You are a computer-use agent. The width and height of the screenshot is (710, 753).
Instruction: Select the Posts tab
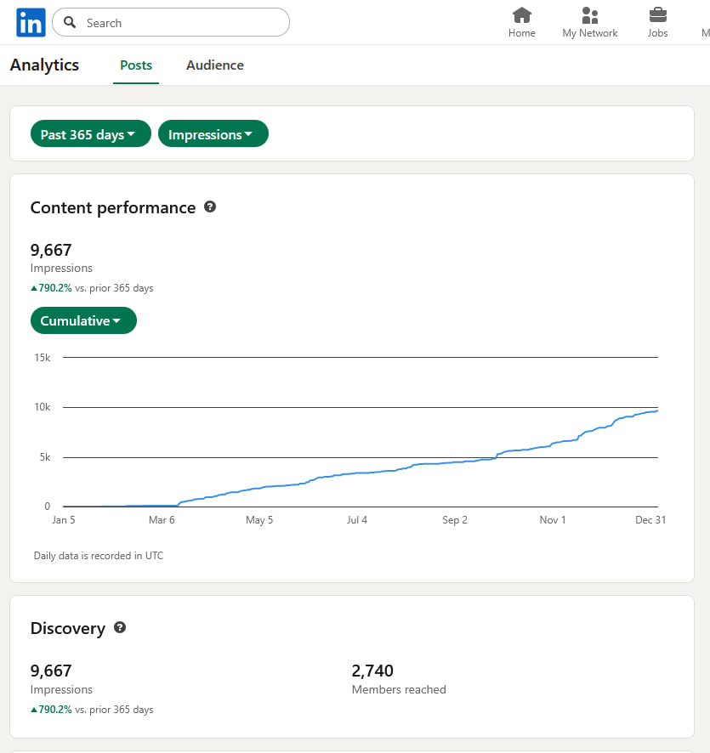(136, 65)
